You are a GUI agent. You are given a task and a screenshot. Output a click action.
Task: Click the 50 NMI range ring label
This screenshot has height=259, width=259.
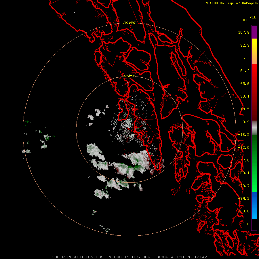129,76
